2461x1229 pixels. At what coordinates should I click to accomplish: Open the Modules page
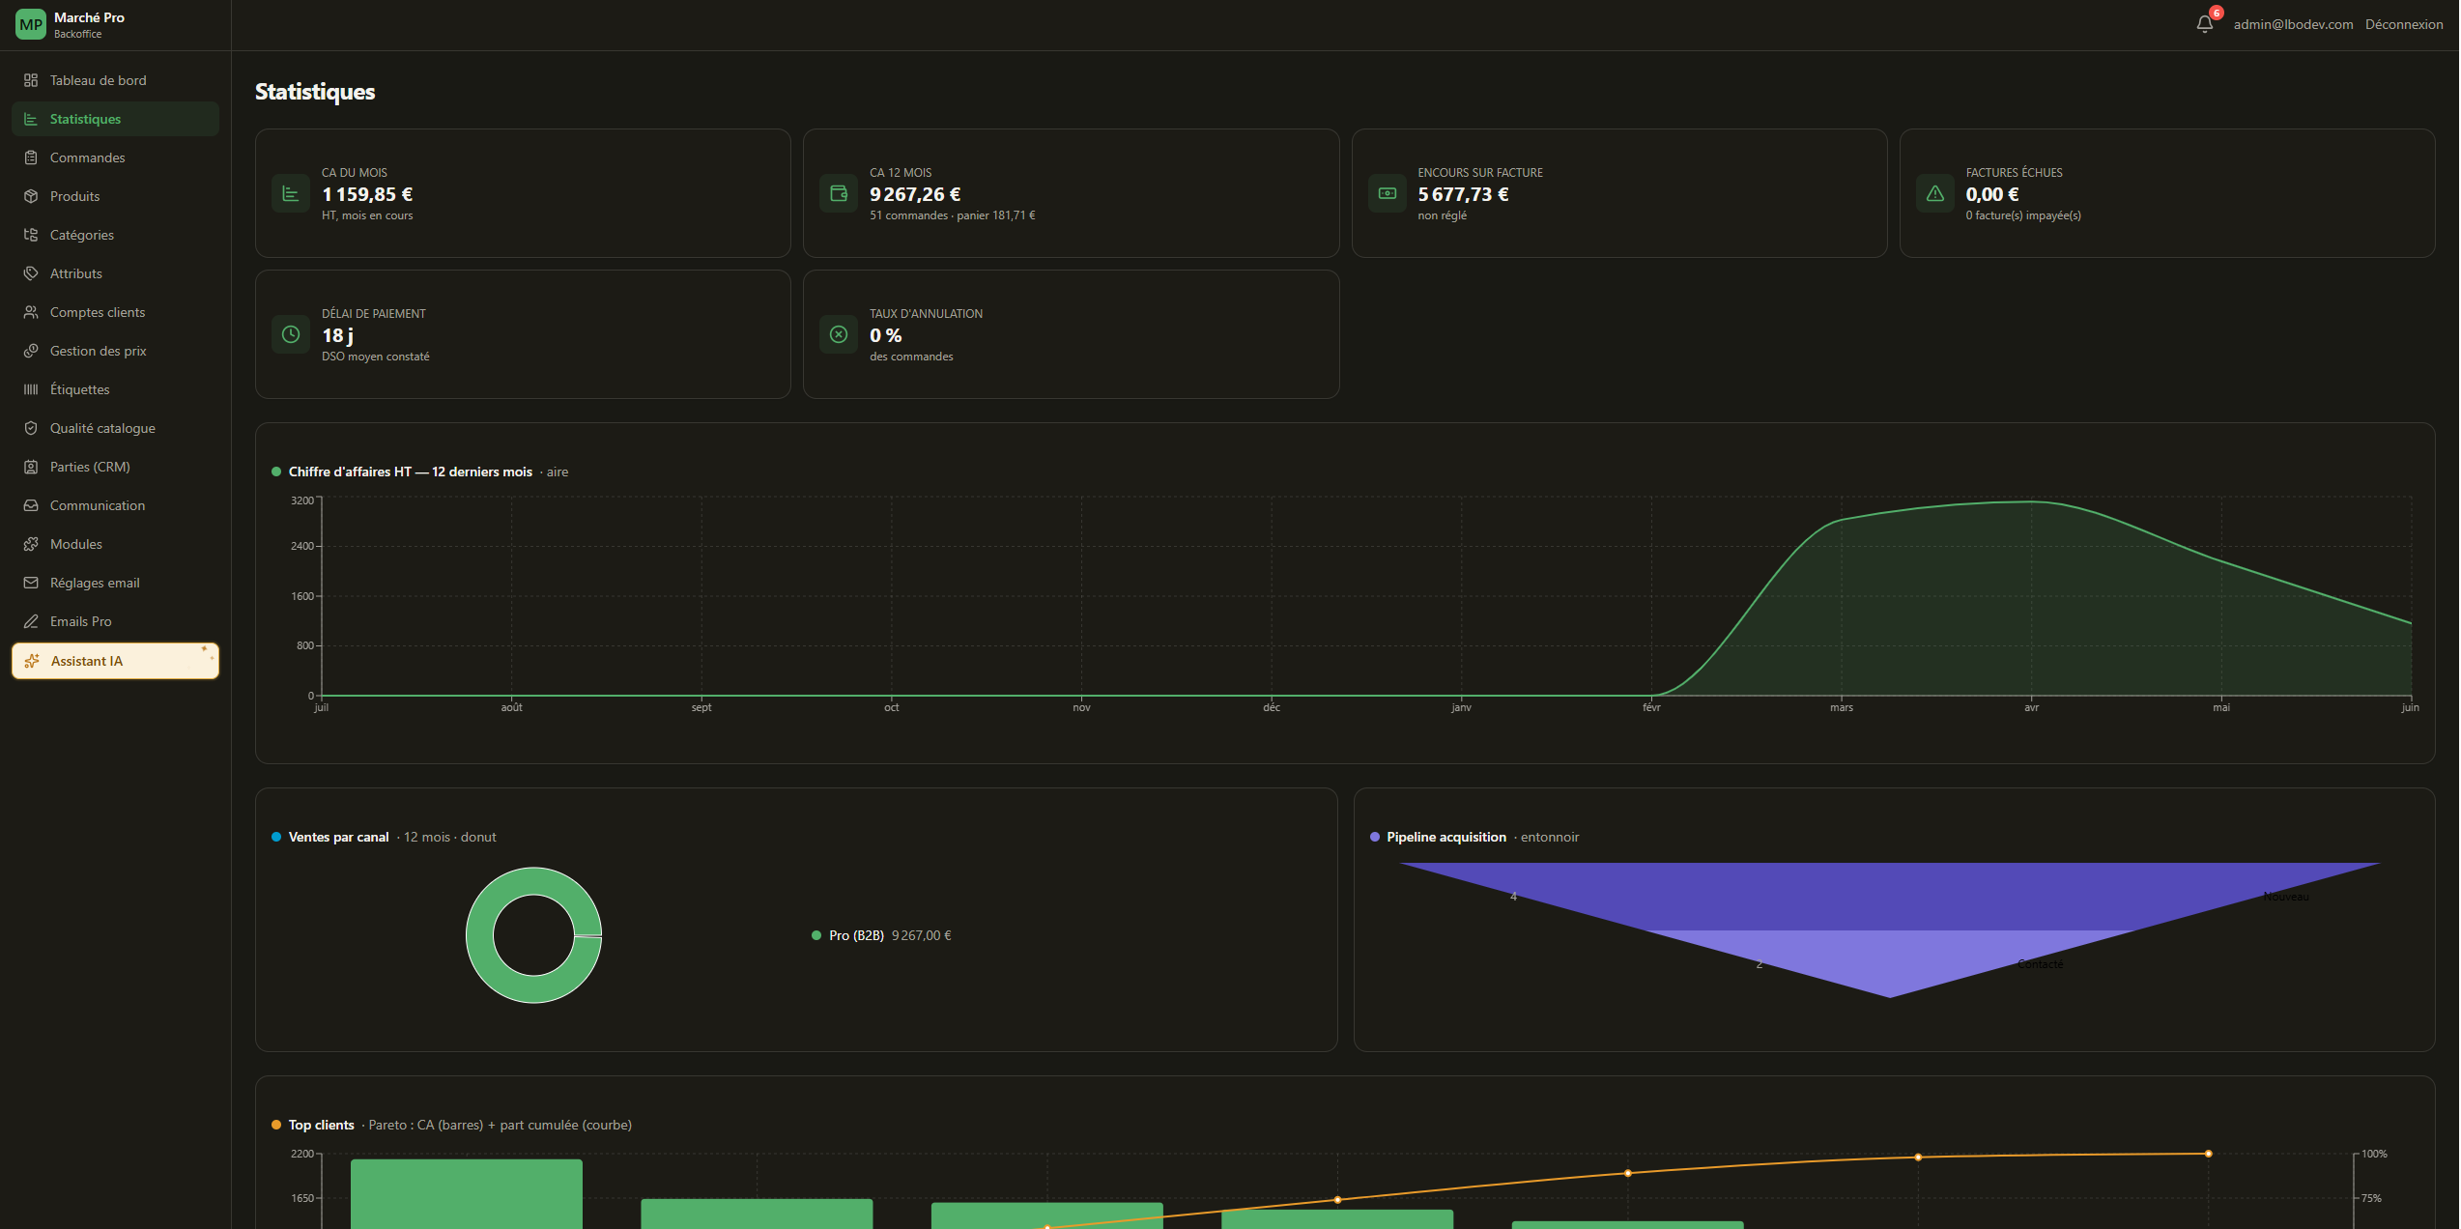coord(115,544)
